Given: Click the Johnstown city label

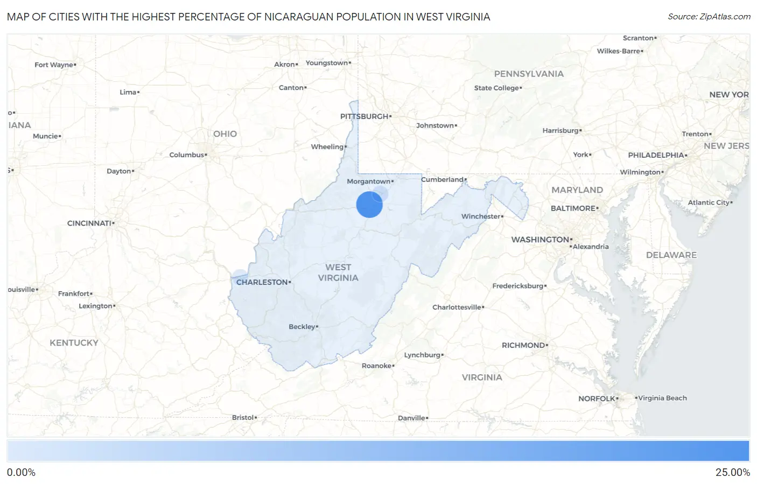Looking at the screenshot, I should click(435, 125).
